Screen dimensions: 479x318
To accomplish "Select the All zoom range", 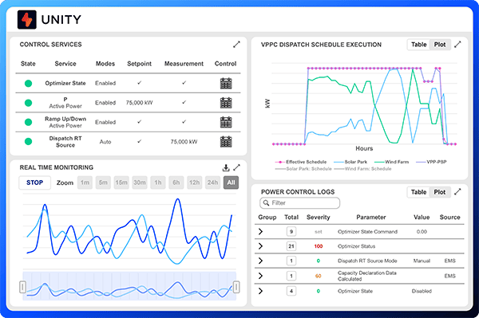I will pos(231,183).
